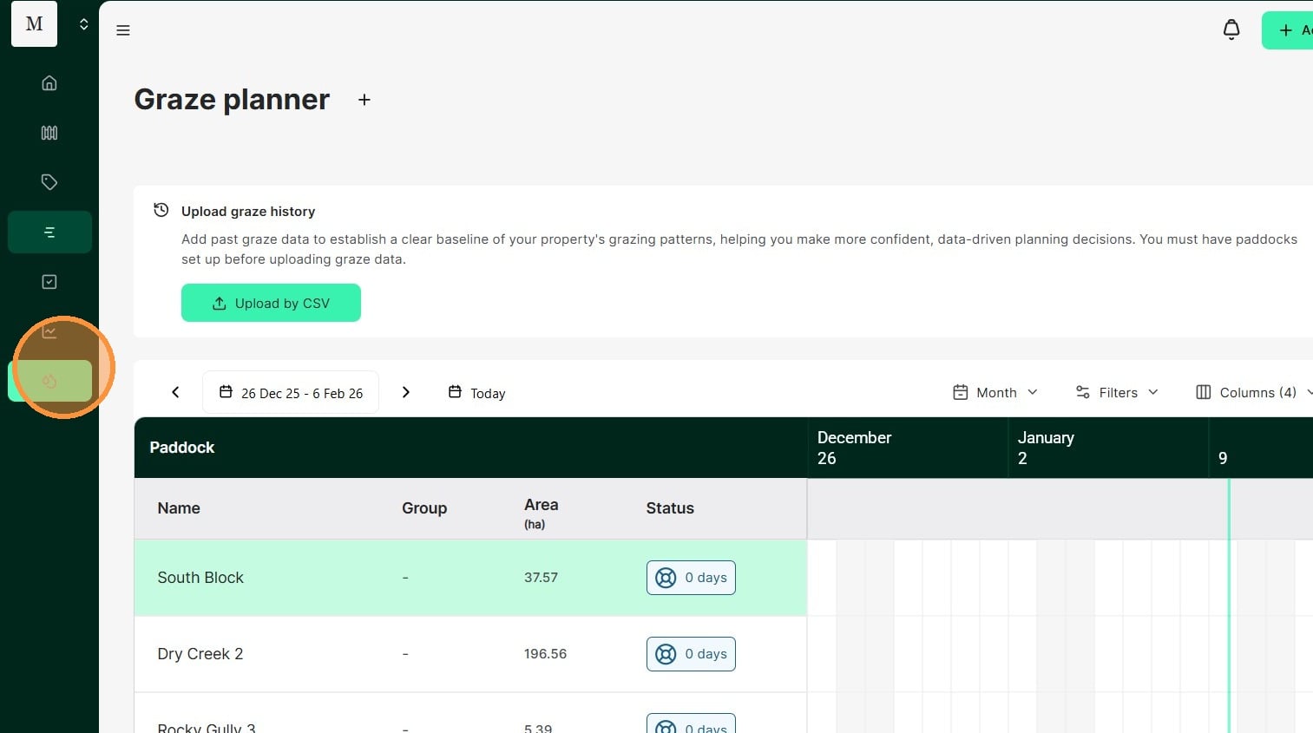Toggle the hamburger sidebar menu
Screen dimensions: 1313x733
pyautogui.click(x=123, y=30)
